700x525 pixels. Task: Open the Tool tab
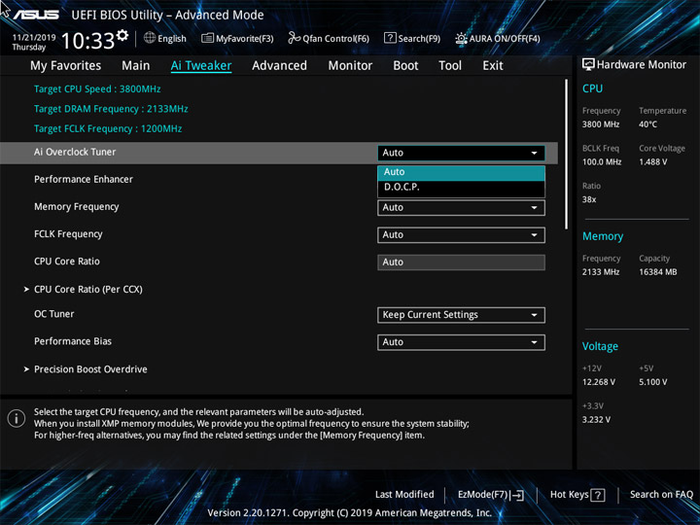coord(450,66)
